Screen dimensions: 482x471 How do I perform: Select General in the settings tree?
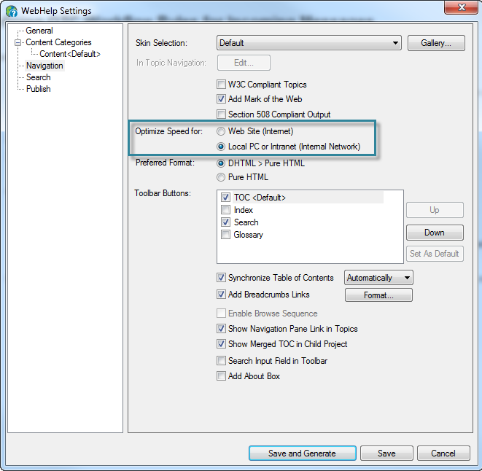click(39, 31)
